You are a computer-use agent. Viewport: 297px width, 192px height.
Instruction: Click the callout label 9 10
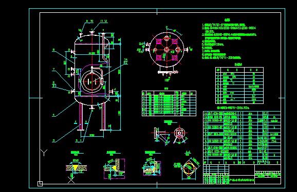(90, 21)
